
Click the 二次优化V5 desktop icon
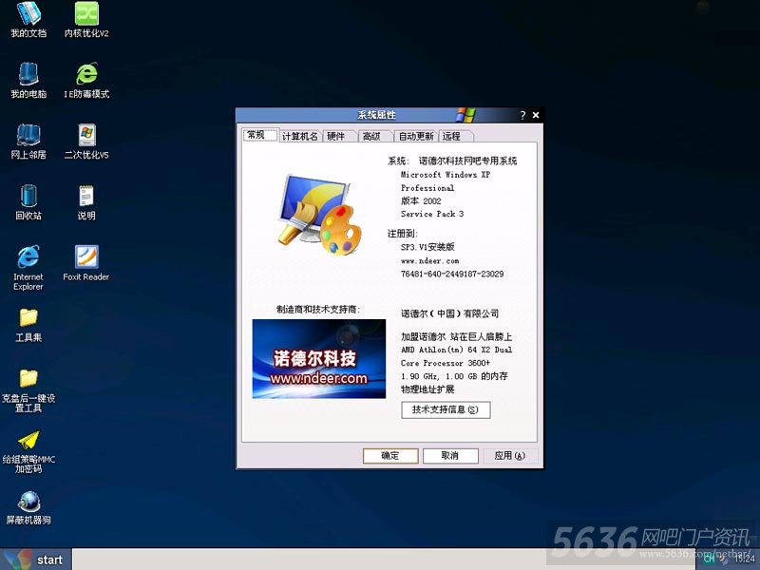tap(86, 142)
